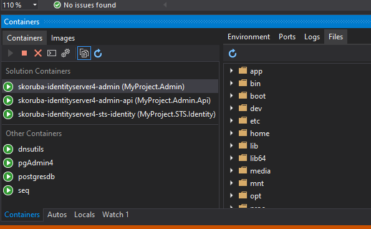371x229 pixels.
Task: Switch to the Watch 1 tab
Action: point(115,215)
